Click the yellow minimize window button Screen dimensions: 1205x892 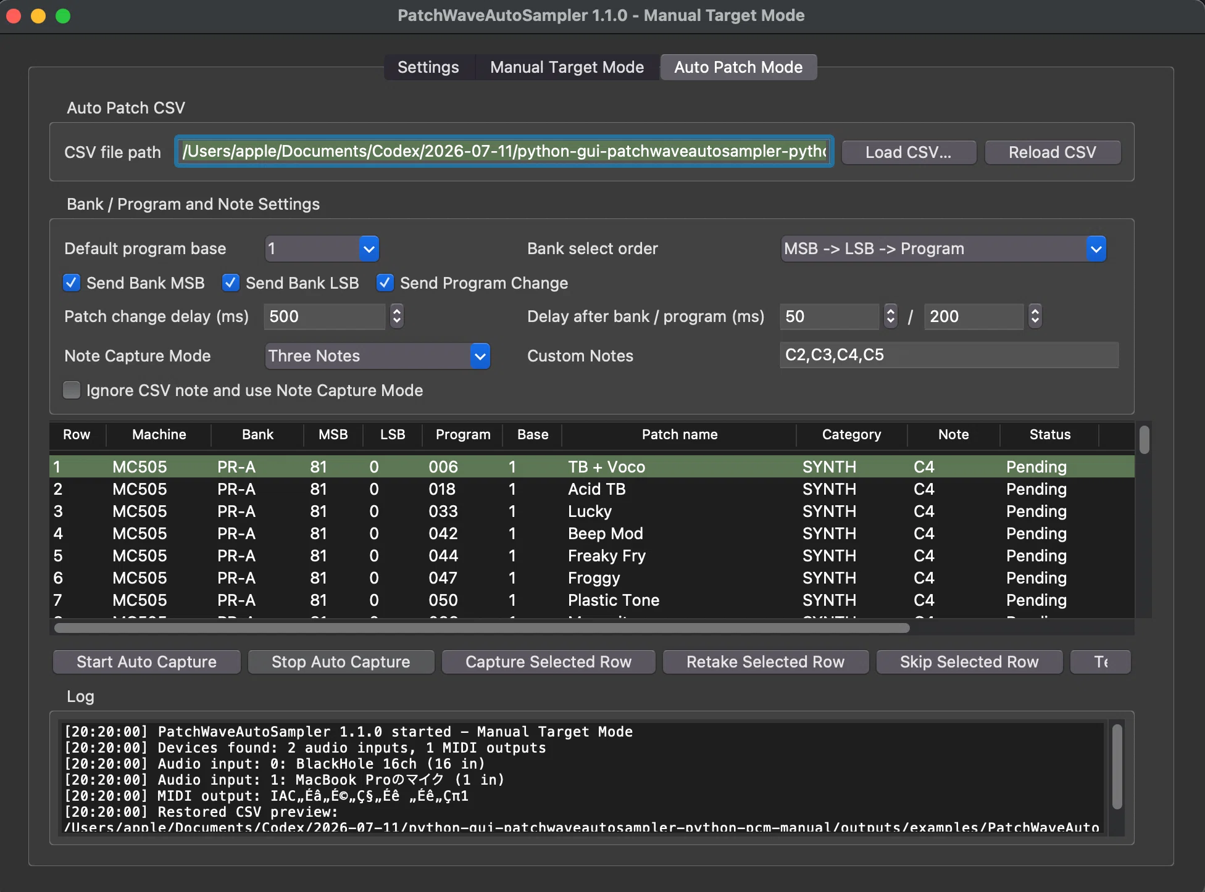coord(38,16)
